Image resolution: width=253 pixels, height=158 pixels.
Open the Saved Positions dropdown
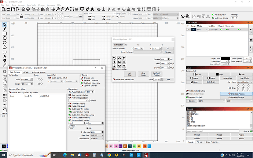[x=147, y=52]
